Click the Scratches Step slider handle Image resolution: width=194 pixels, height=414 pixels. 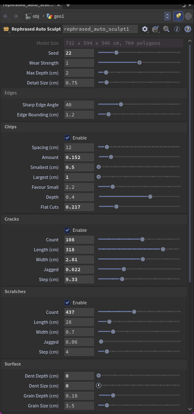pos(106,351)
